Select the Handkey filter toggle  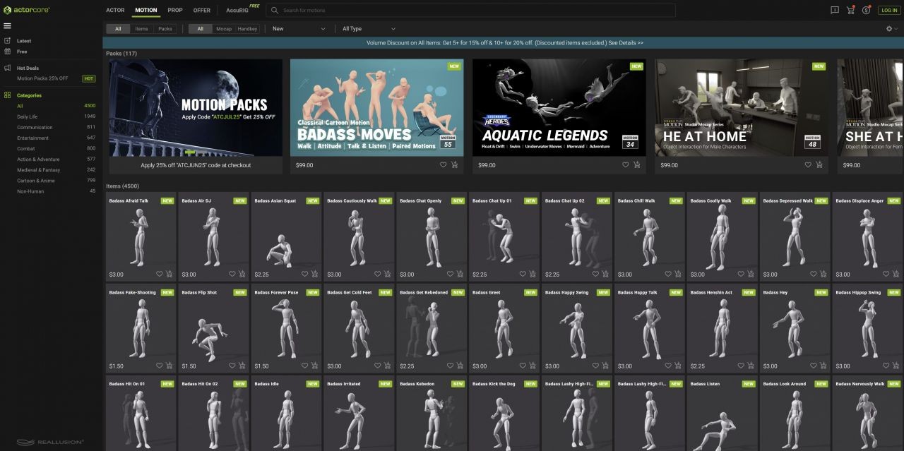[247, 29]
